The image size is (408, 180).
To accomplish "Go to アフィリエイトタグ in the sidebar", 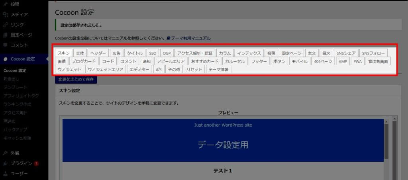I will (21, 96).
